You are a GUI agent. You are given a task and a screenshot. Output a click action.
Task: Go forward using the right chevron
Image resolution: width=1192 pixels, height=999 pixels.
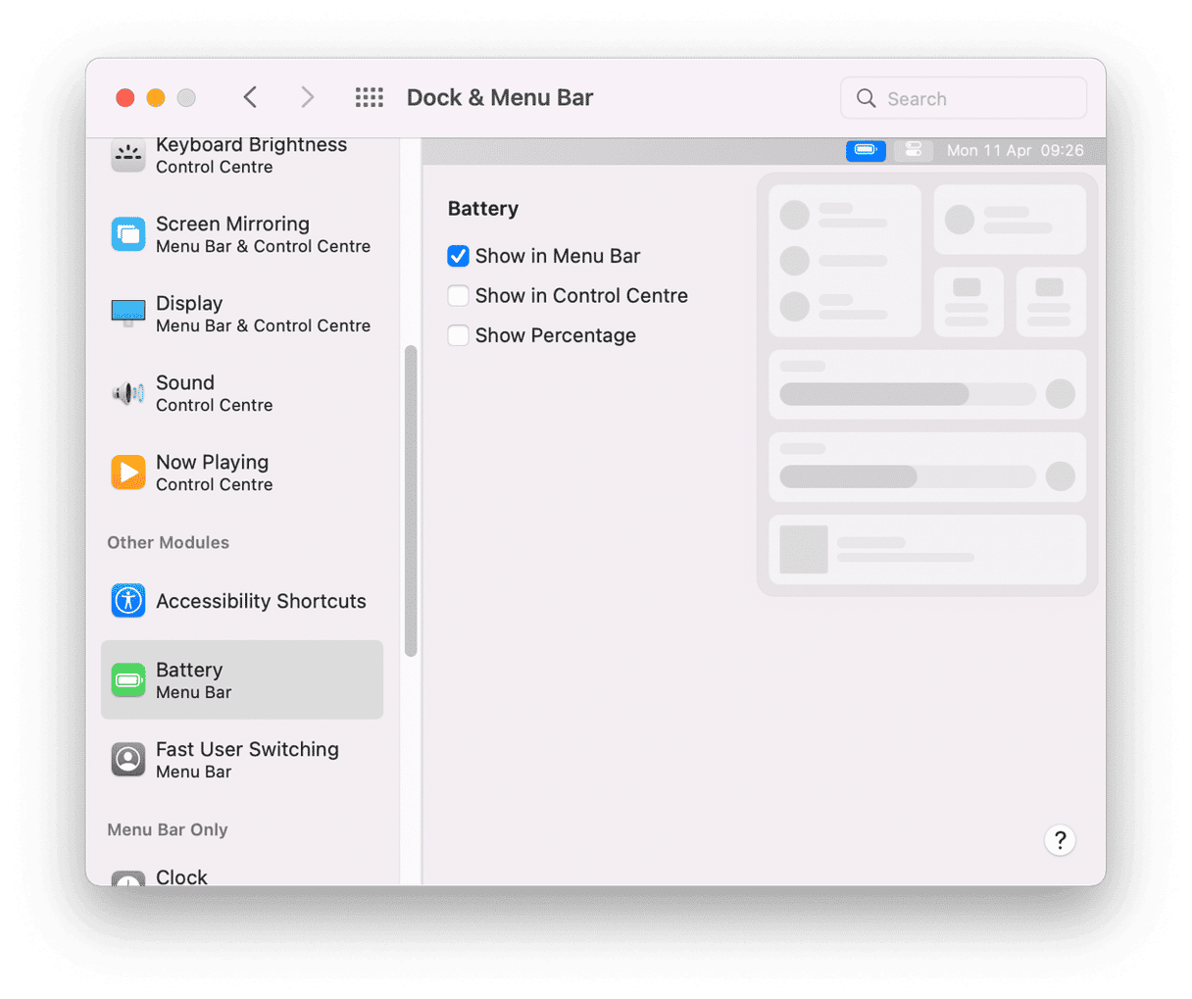click(307, 97)
